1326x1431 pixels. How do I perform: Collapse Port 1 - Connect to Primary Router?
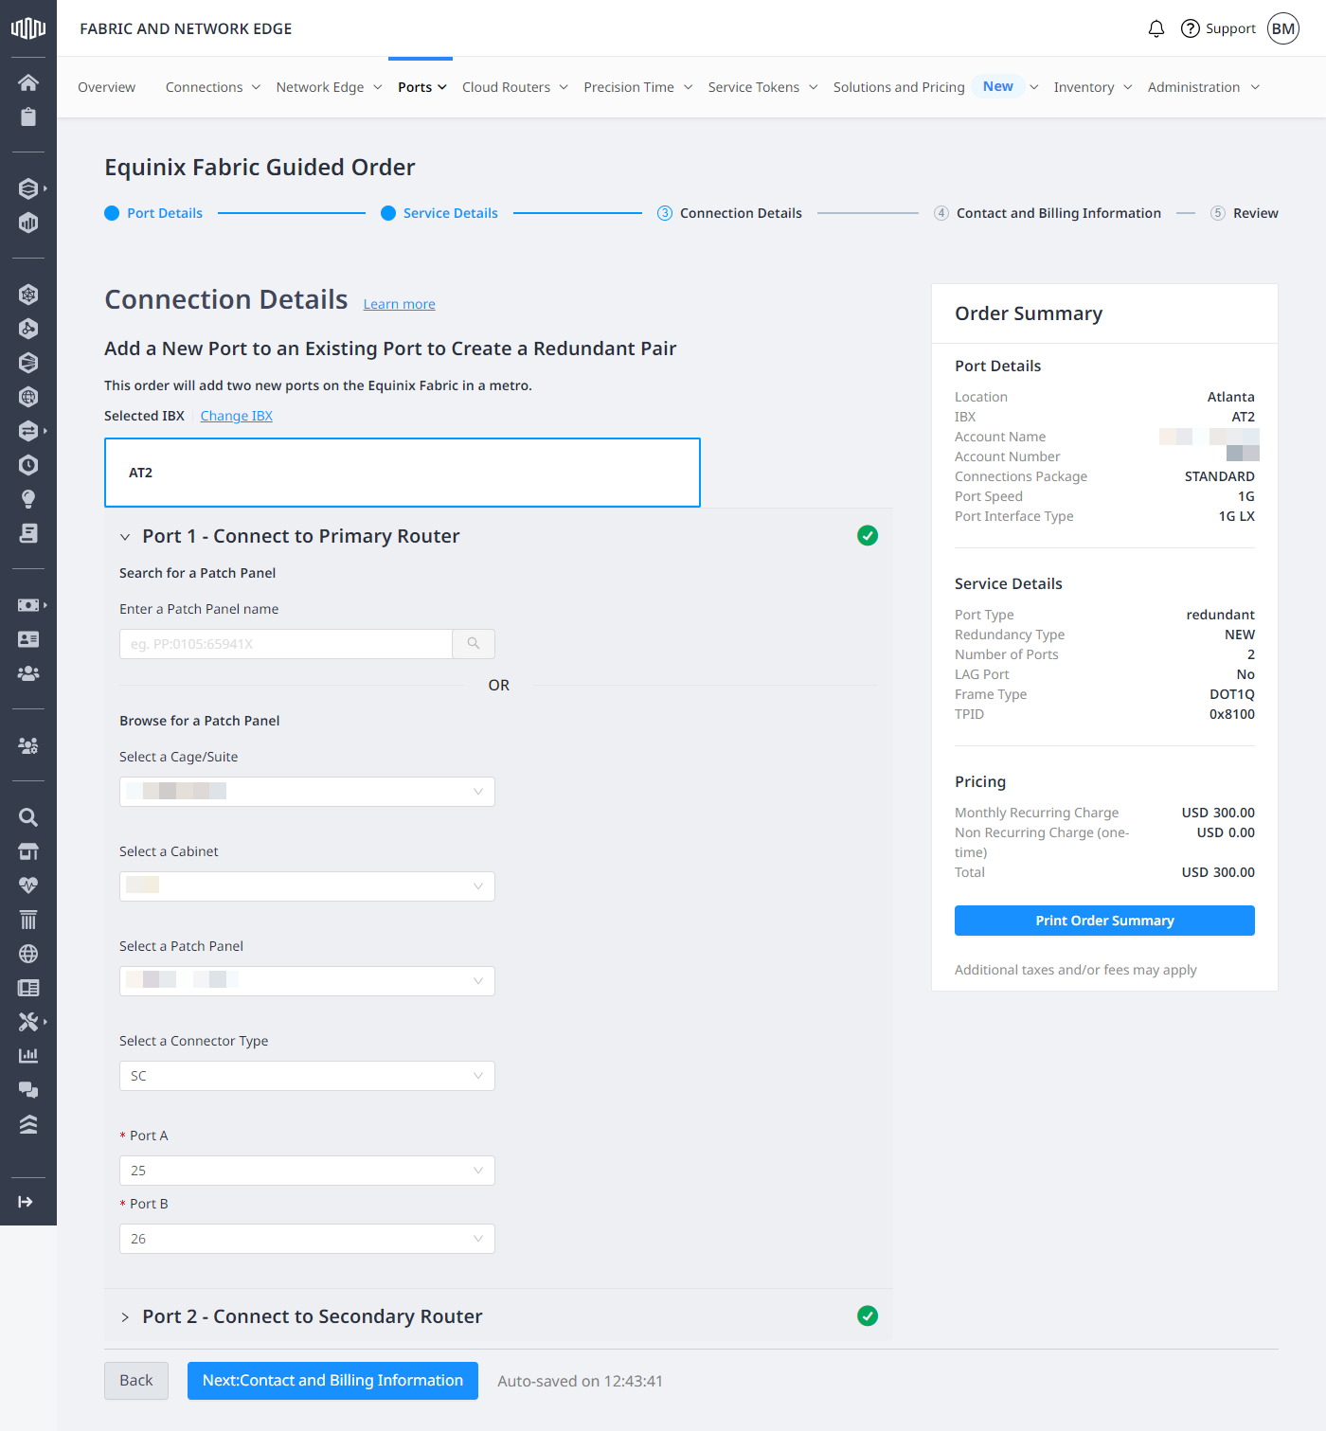coord(125,537)
